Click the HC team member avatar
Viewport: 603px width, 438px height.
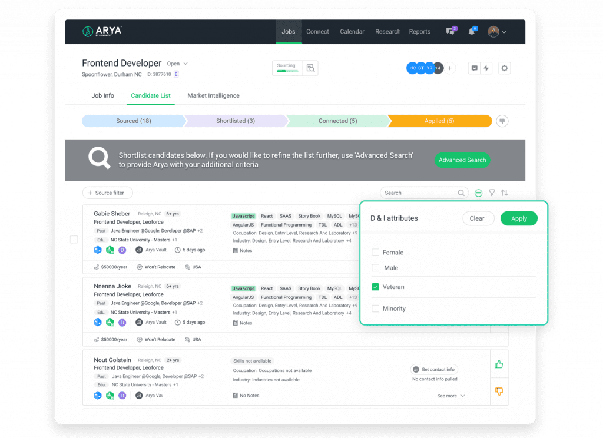tap(412, 68)
